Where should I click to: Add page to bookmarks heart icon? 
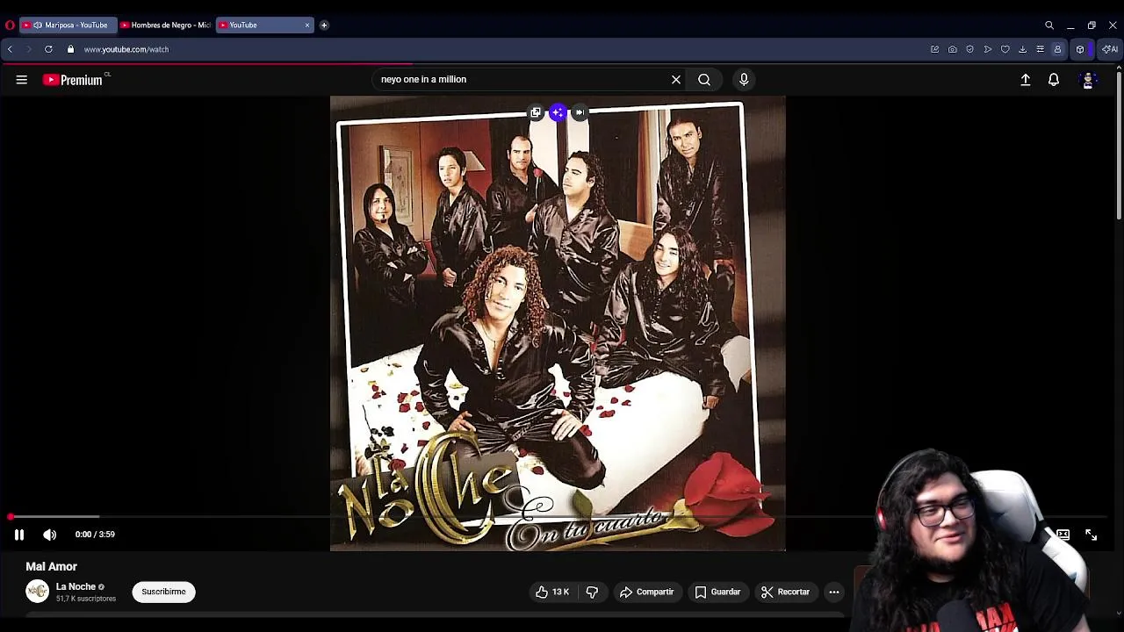[1005, 49]
